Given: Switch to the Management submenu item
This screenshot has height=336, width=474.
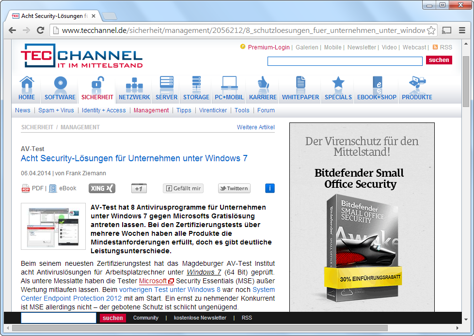Looking at the screenshot, I should (x=151, y=110).
